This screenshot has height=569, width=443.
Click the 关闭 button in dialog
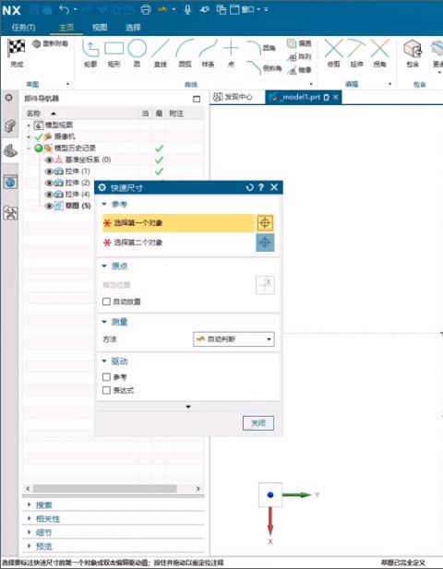258,423
